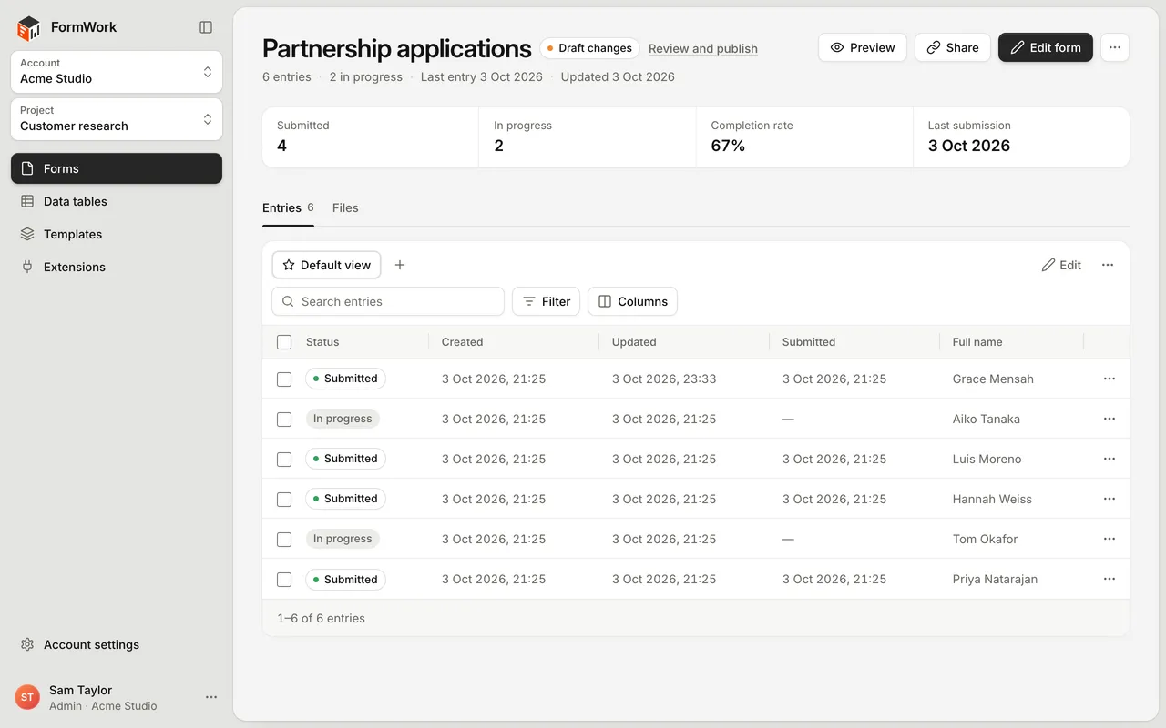Open user menu ellipsis beside Sam Taylor

pos(211,697)
